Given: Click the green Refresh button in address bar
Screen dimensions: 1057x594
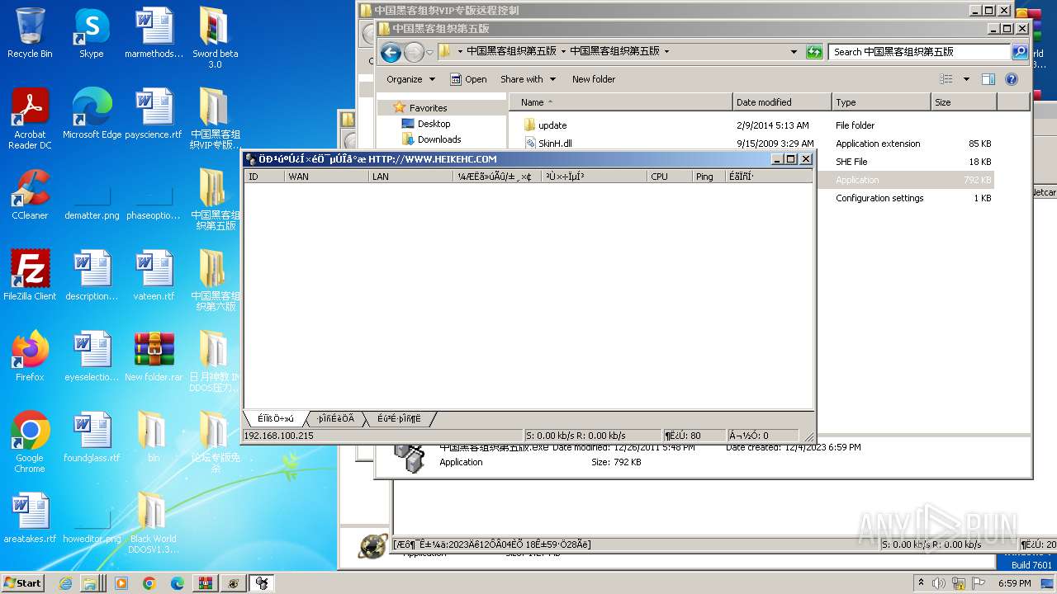Looking at the screenshot, I should click(x=814, y=51).
